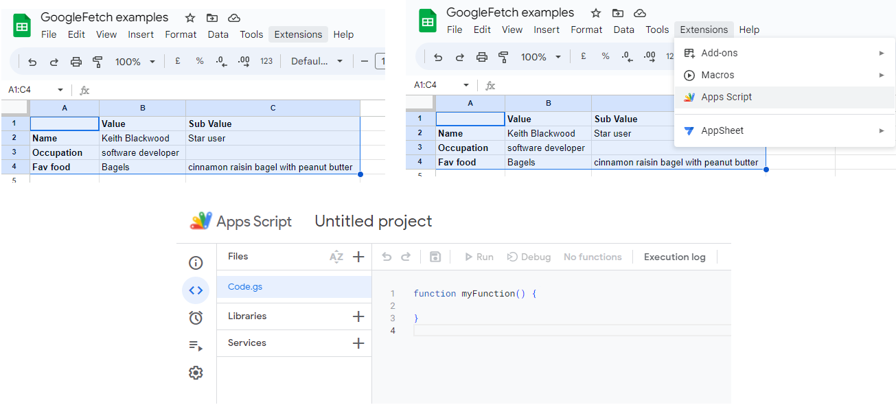Image resolution: width=896 pixels, height=405 pixels.
Task: Format as percent in the left spreadsheet
Action: pos(200,61)
